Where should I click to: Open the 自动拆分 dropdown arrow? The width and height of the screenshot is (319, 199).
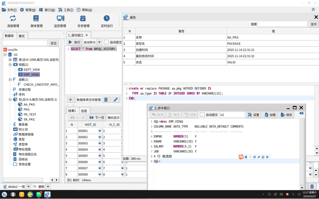tap(99, 42)
